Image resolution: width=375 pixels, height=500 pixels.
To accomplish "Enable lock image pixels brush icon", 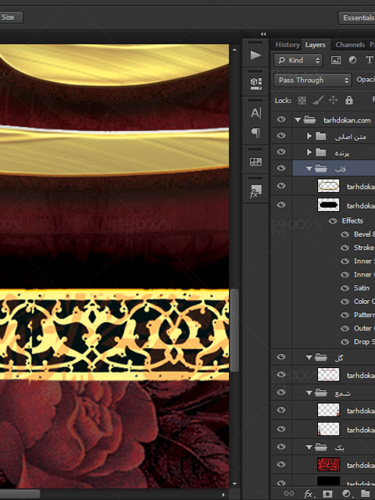I will click(318, 100).
